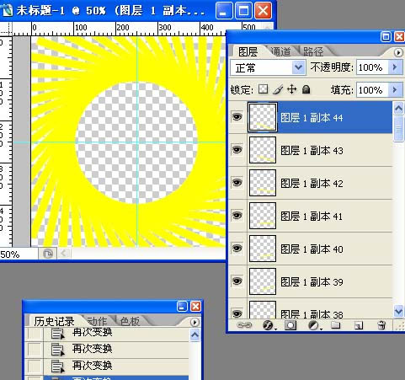Select layer 图层 1 副本 38

pyautogui.click(x=312, y=309)
